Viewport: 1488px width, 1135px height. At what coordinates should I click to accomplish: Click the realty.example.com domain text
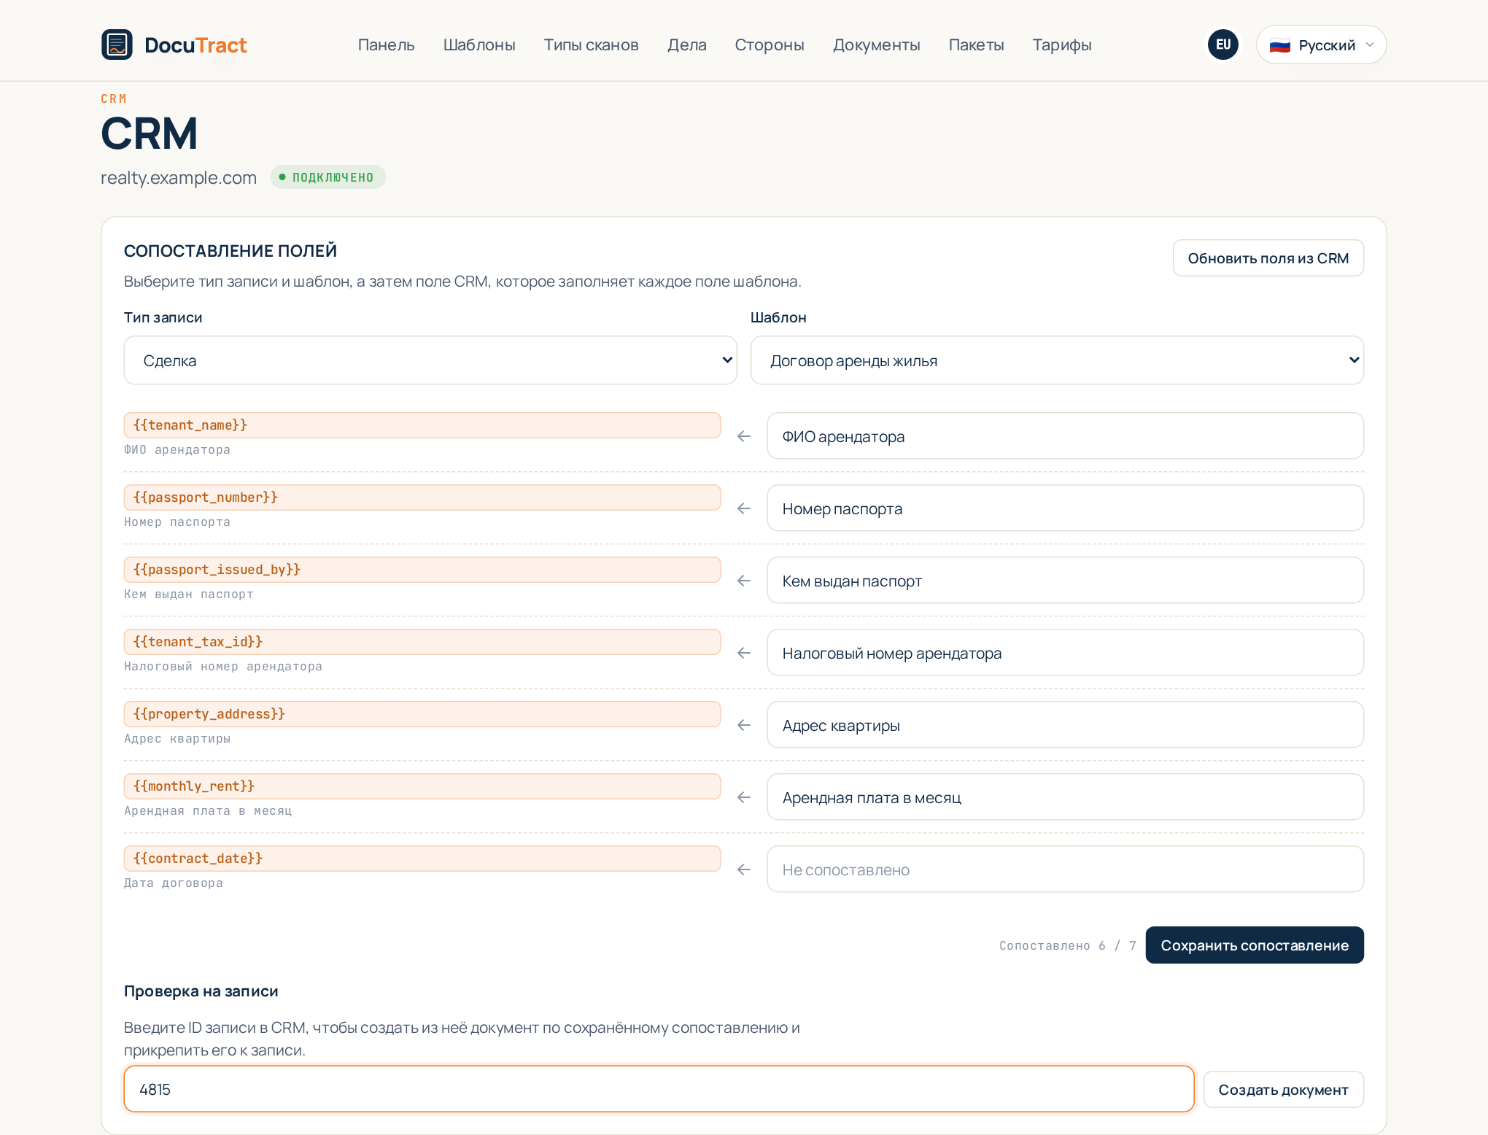[x=179, y=178]
